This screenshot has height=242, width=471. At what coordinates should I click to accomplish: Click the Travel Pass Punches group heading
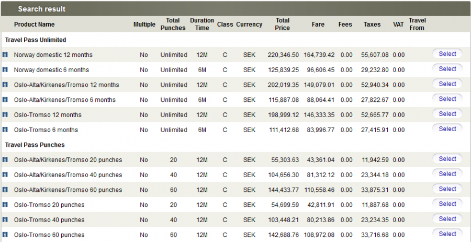click(x=35, y=145)
